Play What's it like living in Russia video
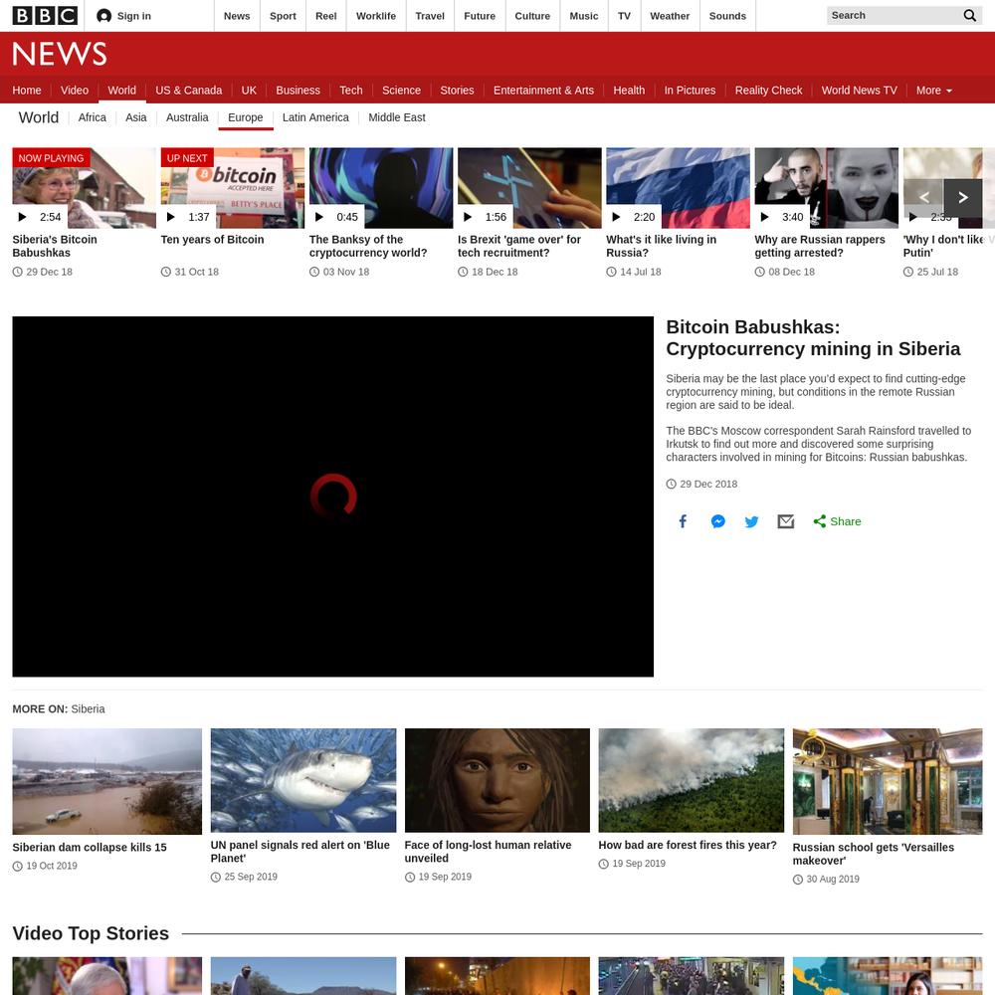This screenshot has height=995, width=995. point(678,188)
